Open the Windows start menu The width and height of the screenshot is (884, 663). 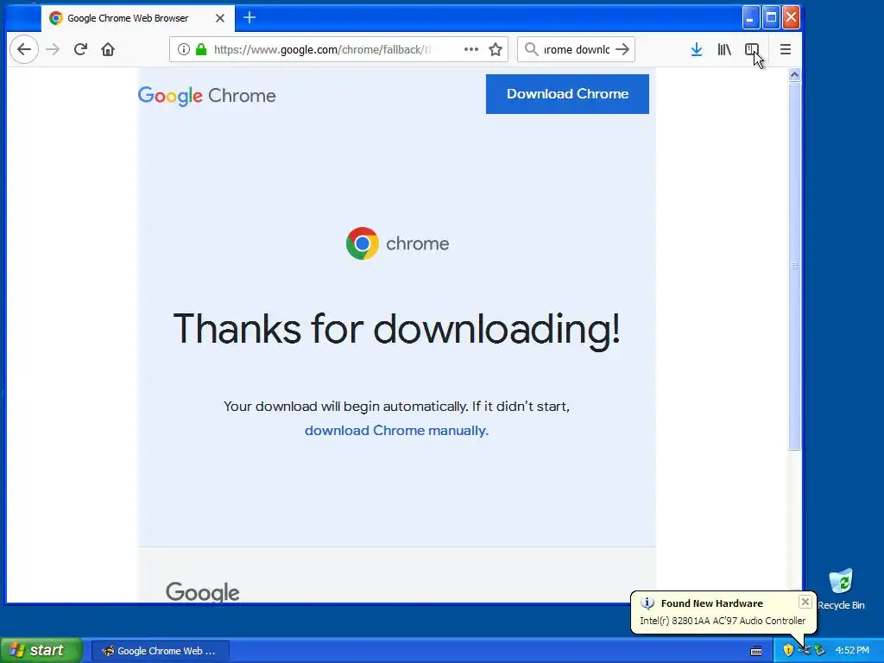click(41, 651)
